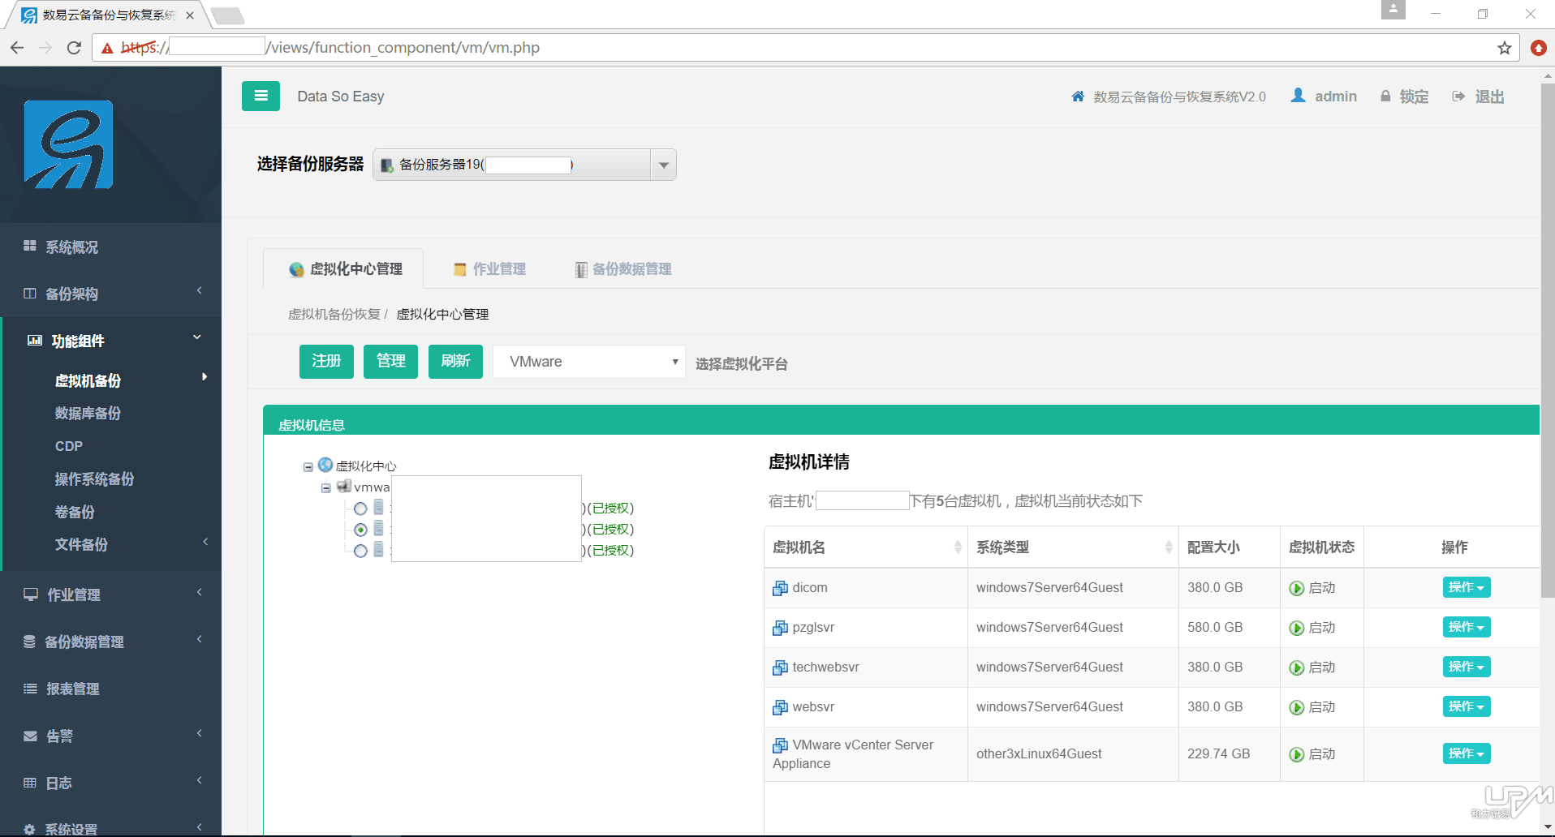Click the 功能组件 sidebar icon
The height and width of the screenshot is (837, 1555).
point(35,340)
